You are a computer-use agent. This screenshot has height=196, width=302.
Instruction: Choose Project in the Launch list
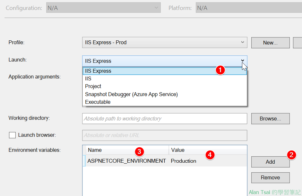click(x=165, y=86)
